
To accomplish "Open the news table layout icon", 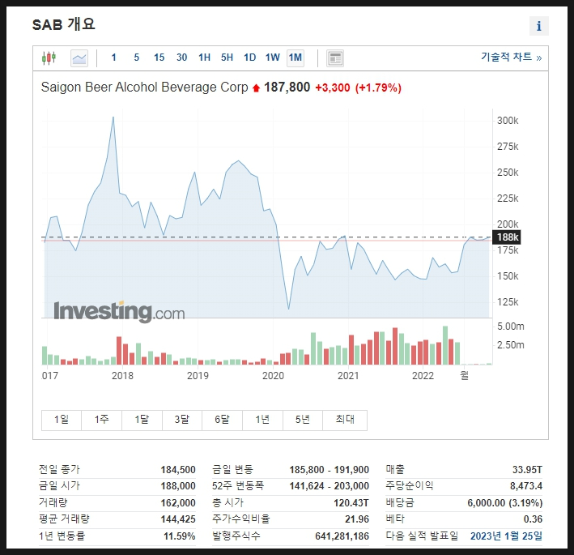I will point(335,58).
